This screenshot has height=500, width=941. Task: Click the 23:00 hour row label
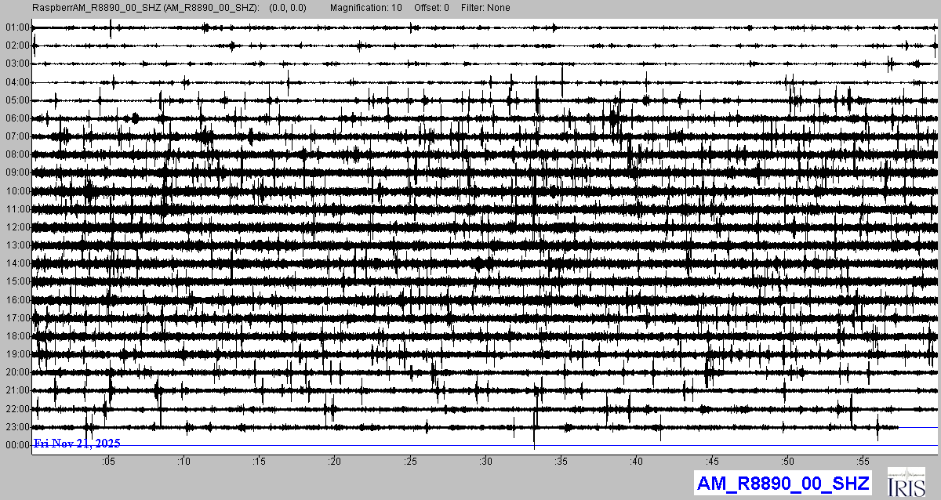[17, 427]
